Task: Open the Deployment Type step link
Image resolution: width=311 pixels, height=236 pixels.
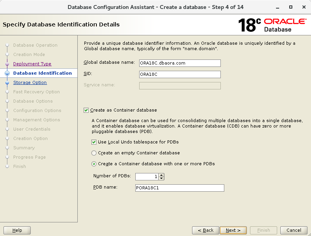Action: 32,64
